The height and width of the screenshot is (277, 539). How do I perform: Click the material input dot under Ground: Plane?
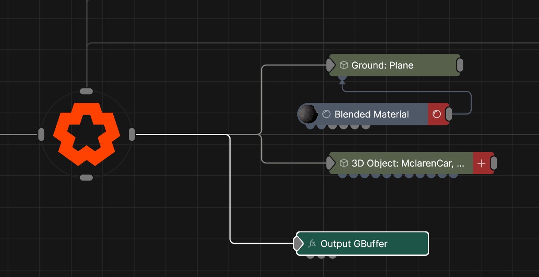click(x=342, y=77)
